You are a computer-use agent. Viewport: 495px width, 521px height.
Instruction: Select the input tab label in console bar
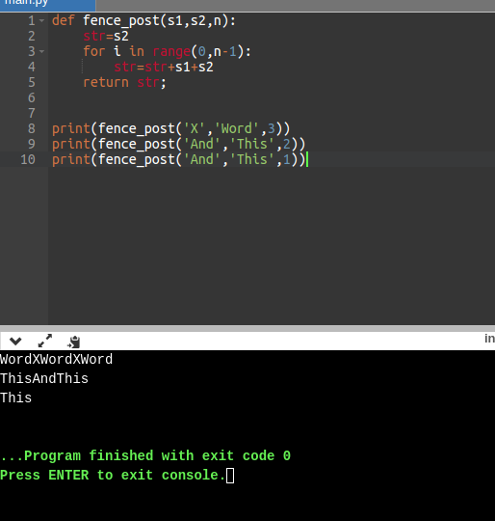489,339
